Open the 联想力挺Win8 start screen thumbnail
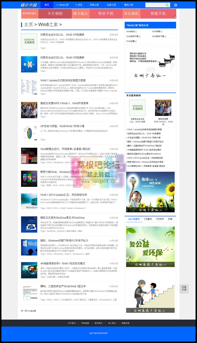This screenshot has height=343, width=197. pyautogui.click(x=29, y=179)
